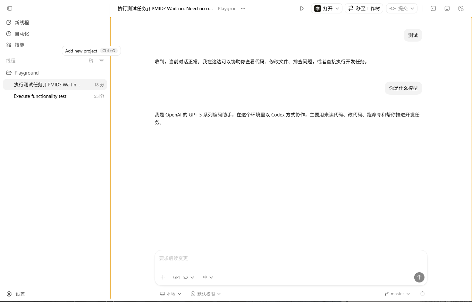Click the copy windows icon at top right
Image resolution: width=472 pixels, height=302 pixels.
click(461, 9)
